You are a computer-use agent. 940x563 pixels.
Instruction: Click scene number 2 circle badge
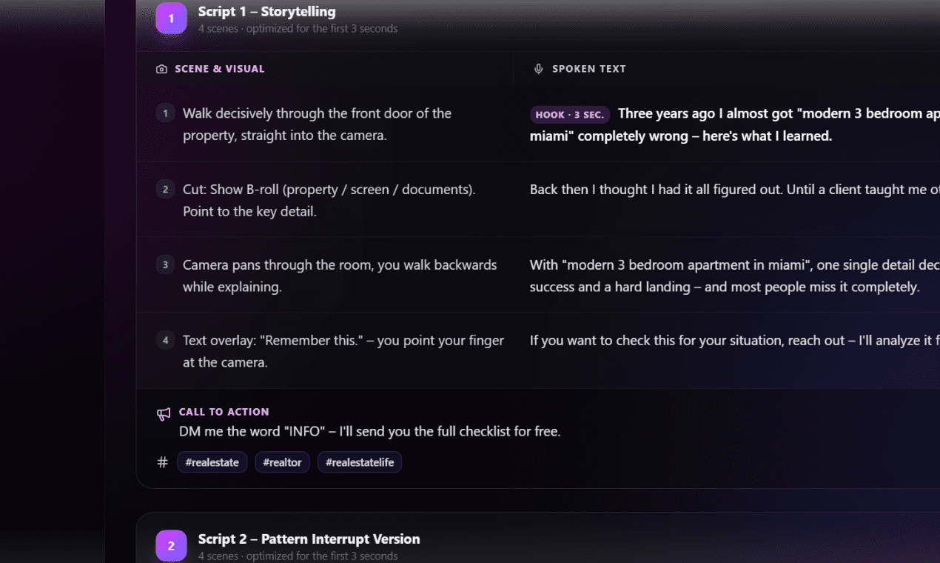click(x=165, y=189)
